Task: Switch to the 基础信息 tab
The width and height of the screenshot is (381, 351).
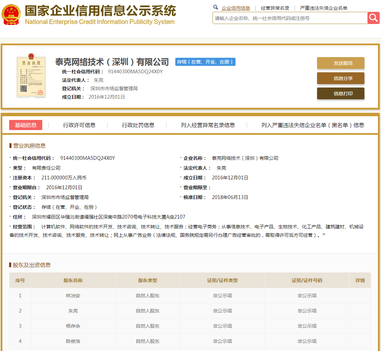Action: 26,125
